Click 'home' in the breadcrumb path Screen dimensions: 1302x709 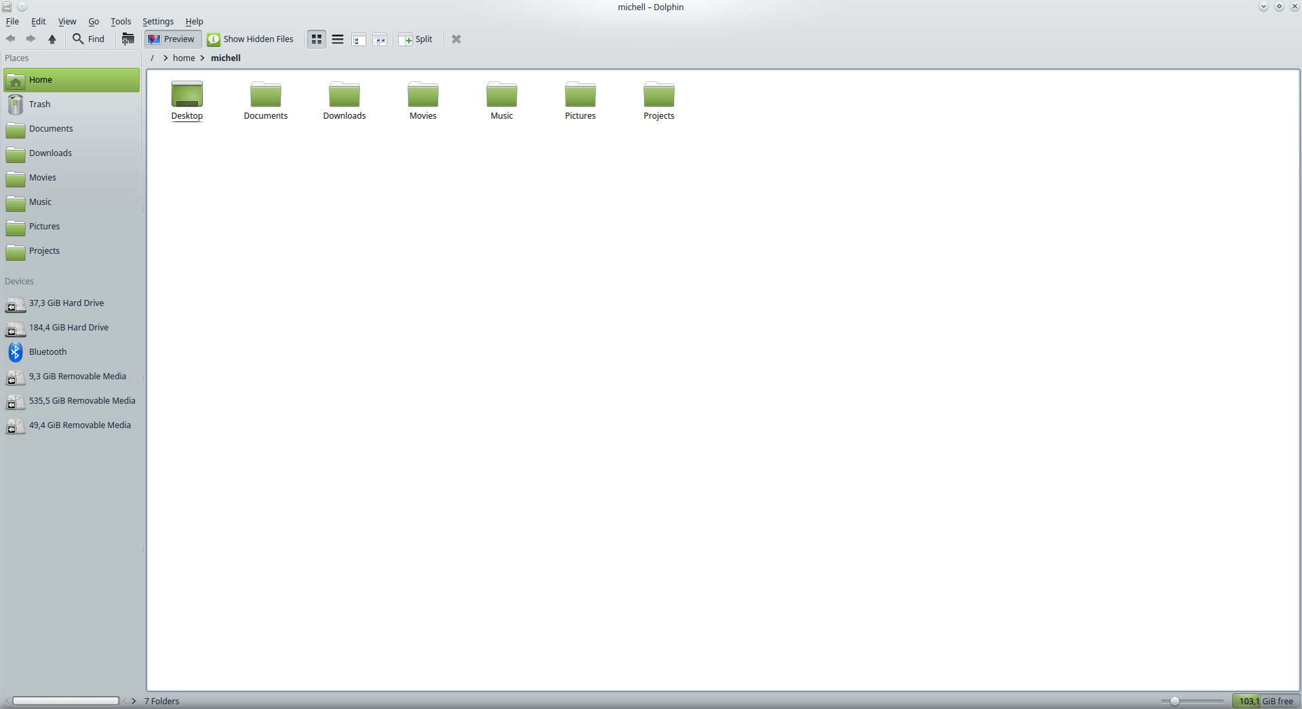(x=184, y=58)
